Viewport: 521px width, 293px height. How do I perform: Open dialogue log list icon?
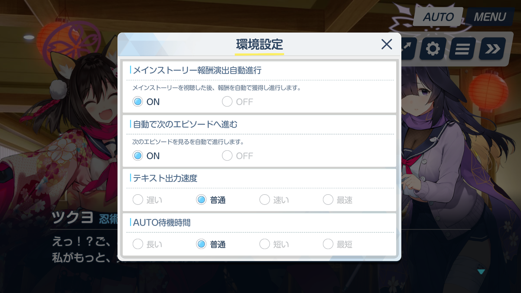point(462,49)
